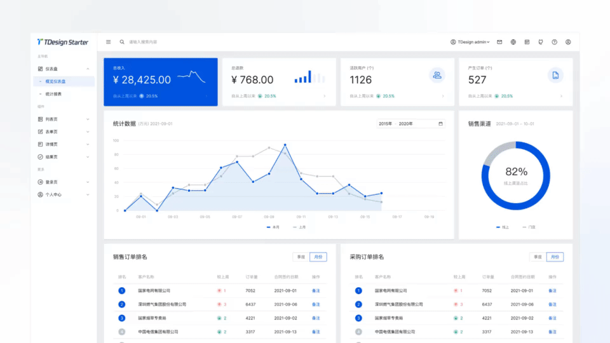Toggle 门店 legend item under donut chart
The image size is (610, 343).
point(529,227)
